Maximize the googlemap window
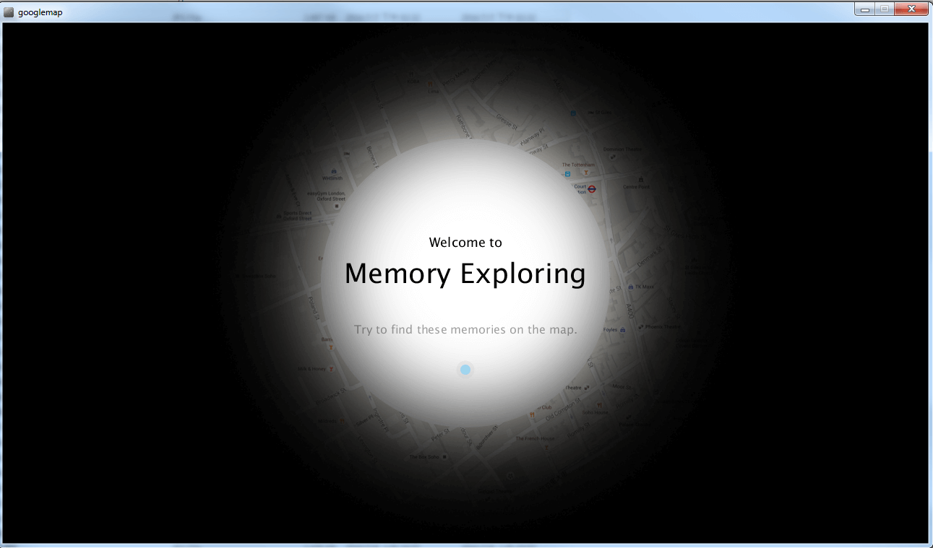The width and height of the screenshot is (933, 548). click(x=884, y=9)
